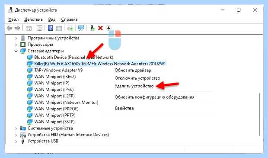Screen dimensions: 268x158
Task: Click the Bluetooth Device adapter icon
Action: [30, 57]
